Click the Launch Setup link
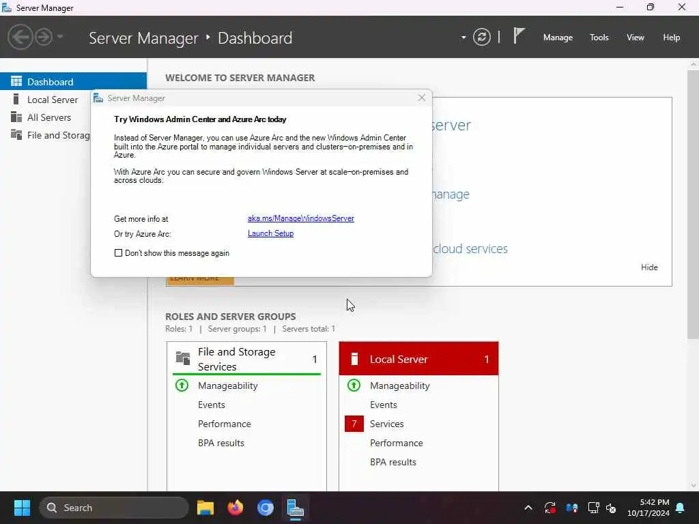699x524 pixels. (x=270, y=233)
